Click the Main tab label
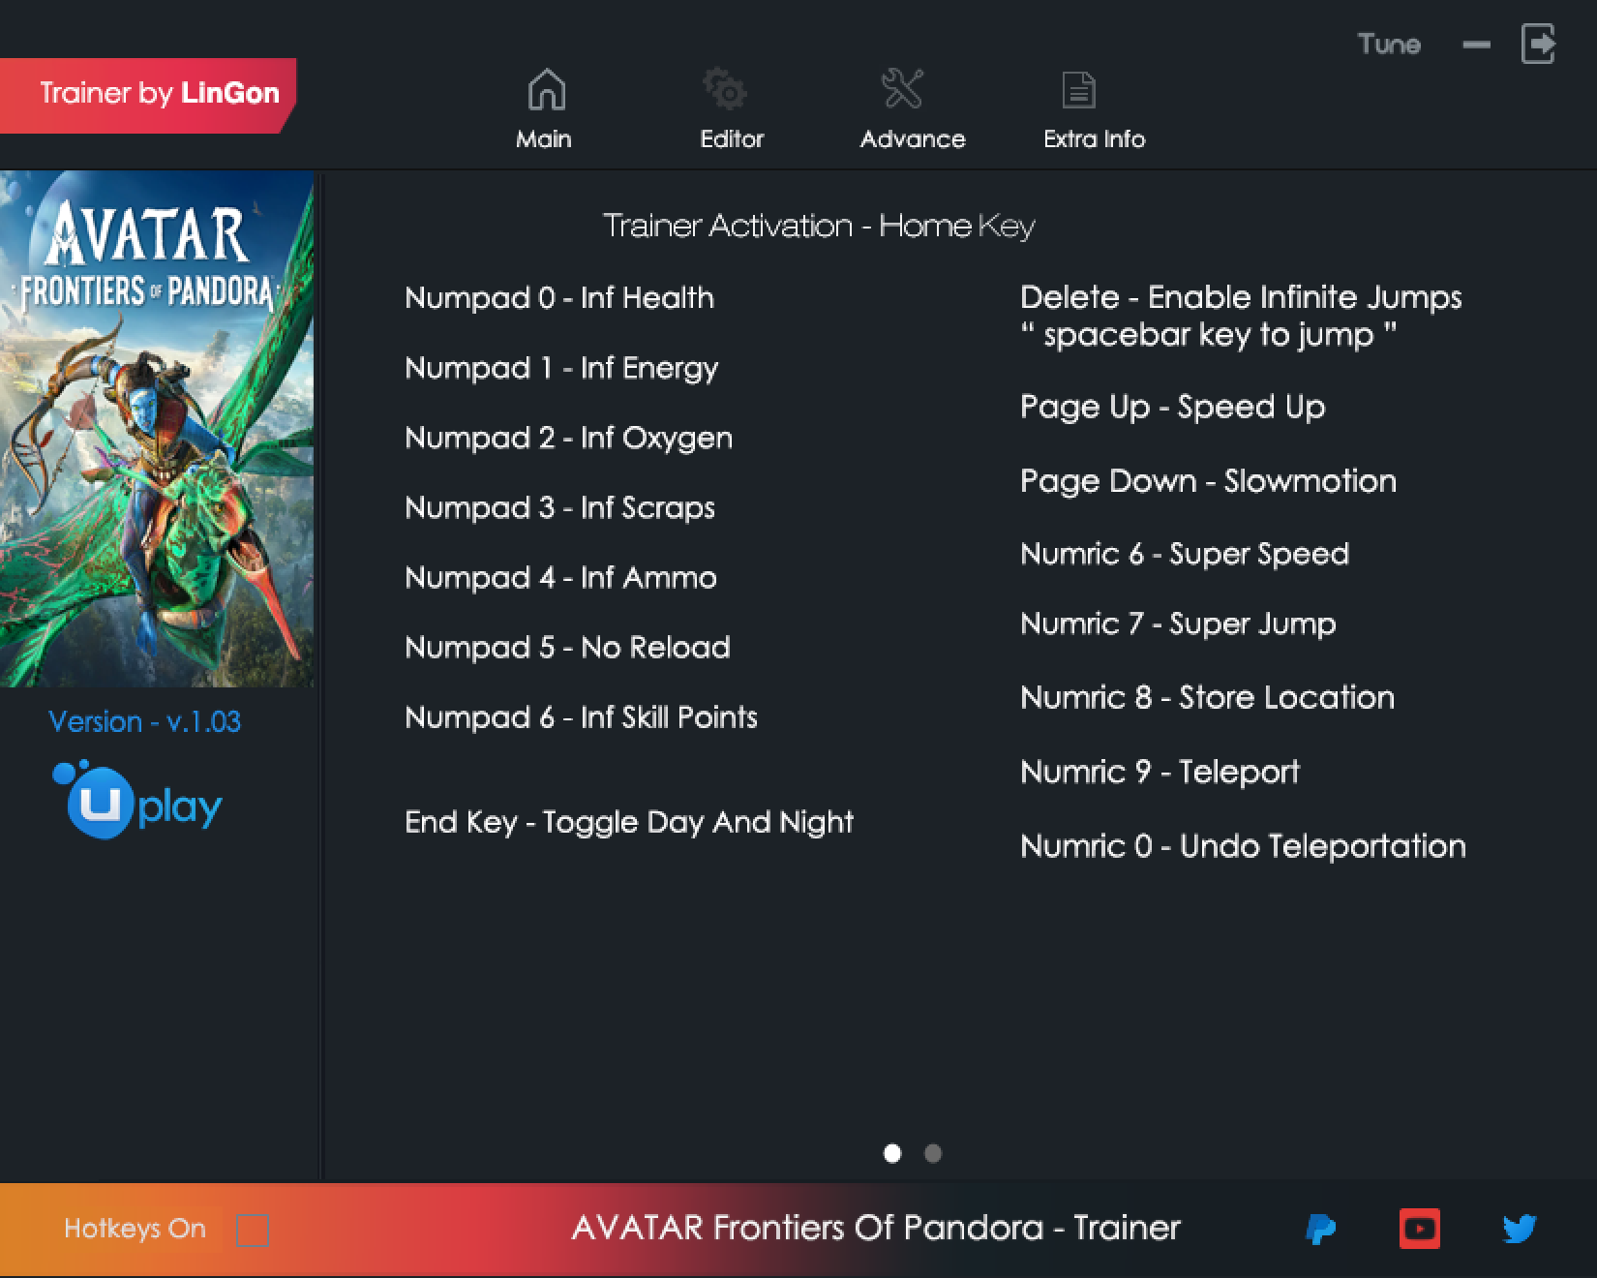This screenshot has width=1597, height=1278. [x=544, y=139]
